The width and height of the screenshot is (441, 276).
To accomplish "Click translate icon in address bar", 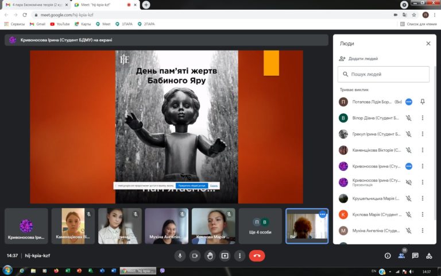I will (x=405, y=15).
